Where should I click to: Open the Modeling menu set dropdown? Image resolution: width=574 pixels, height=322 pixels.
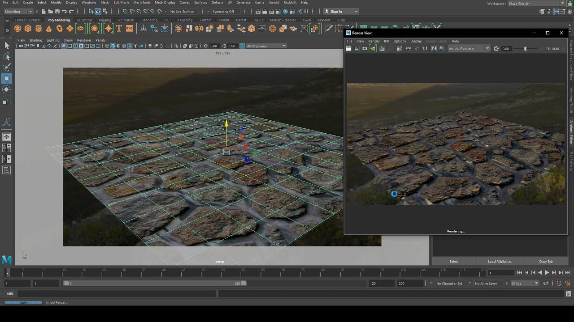18,11
